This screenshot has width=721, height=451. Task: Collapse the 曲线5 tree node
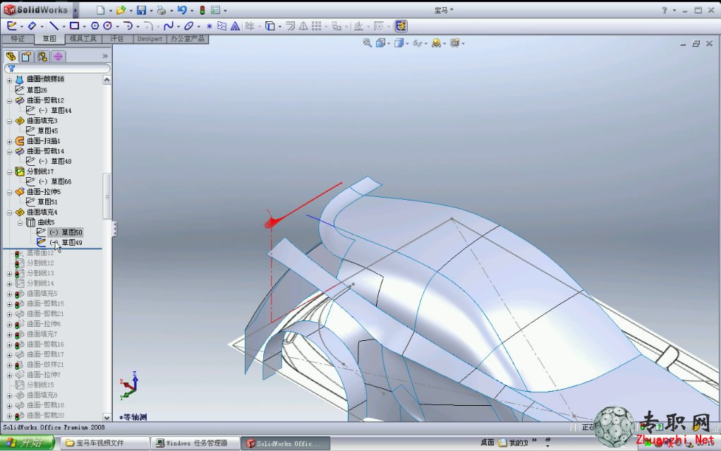(20, 223)
